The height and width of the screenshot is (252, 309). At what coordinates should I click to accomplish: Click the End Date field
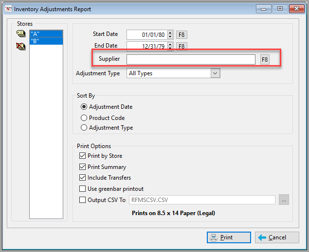click(147, 46)
